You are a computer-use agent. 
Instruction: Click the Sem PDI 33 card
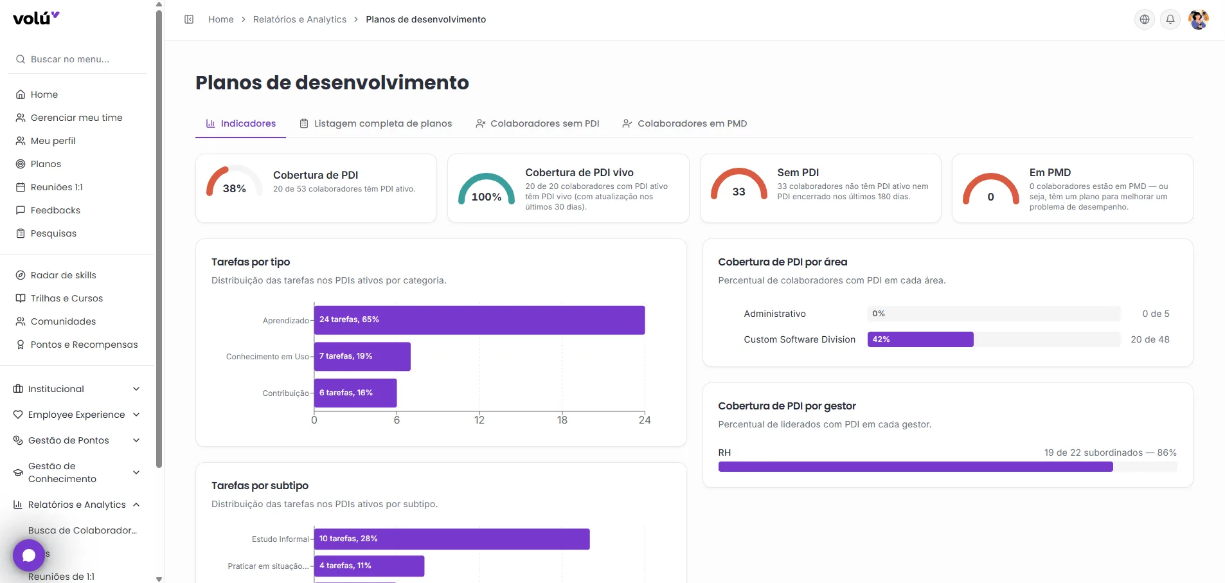click(x=820, y=188)
